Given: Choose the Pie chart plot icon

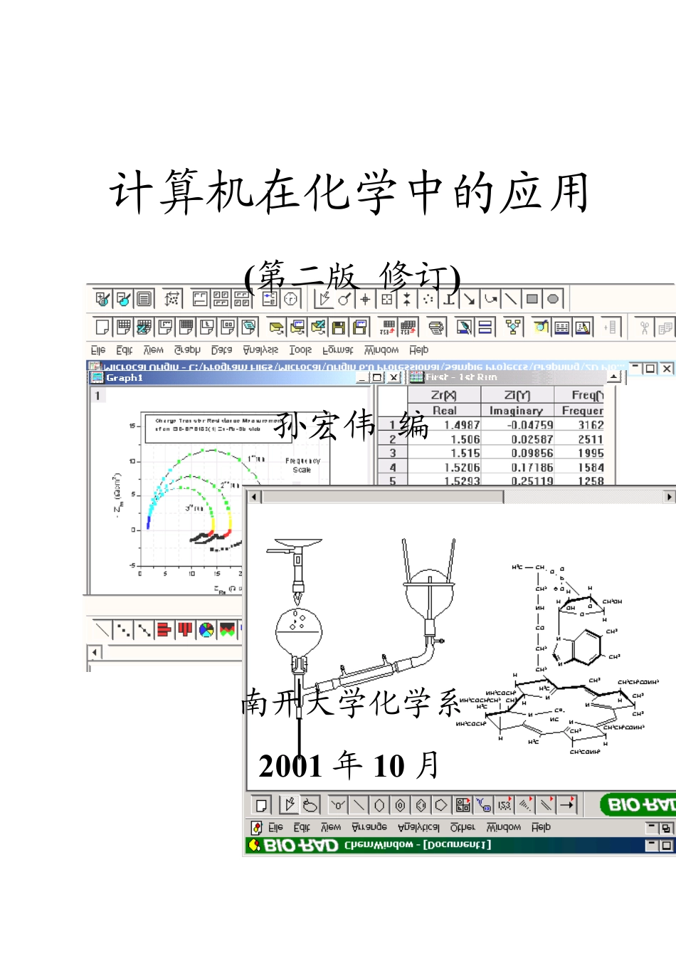Looking at the screenshot, I should click(206, 629).
